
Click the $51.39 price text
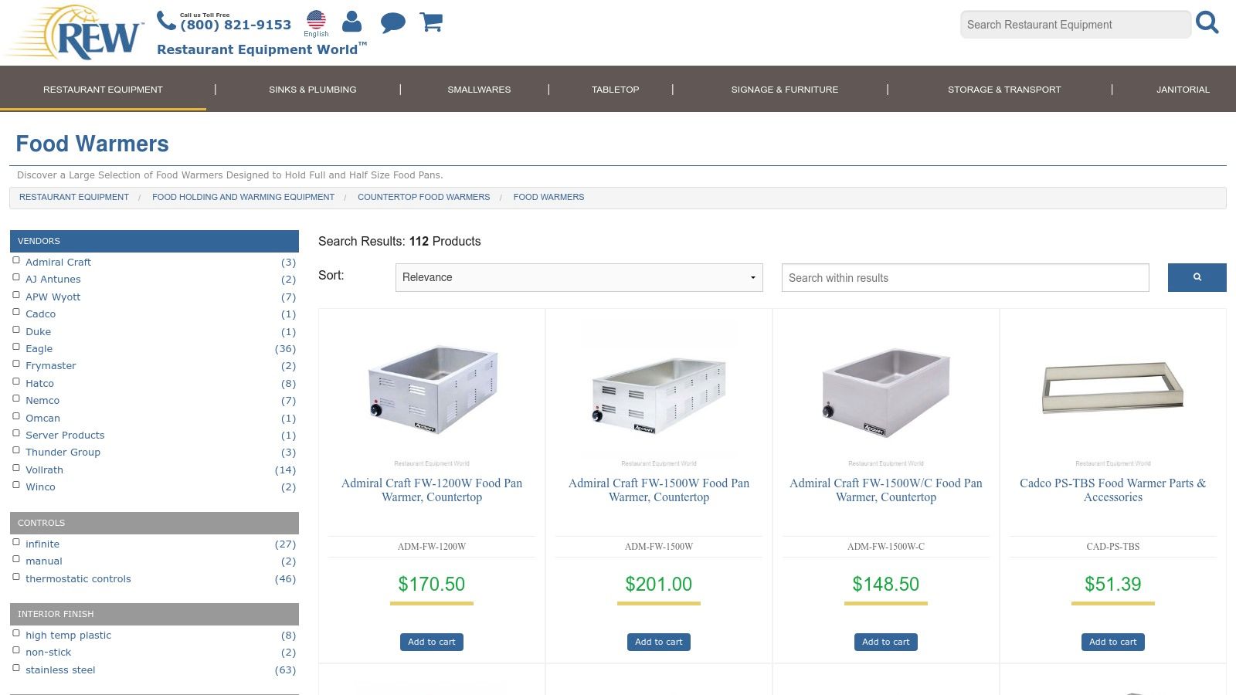1113,584
